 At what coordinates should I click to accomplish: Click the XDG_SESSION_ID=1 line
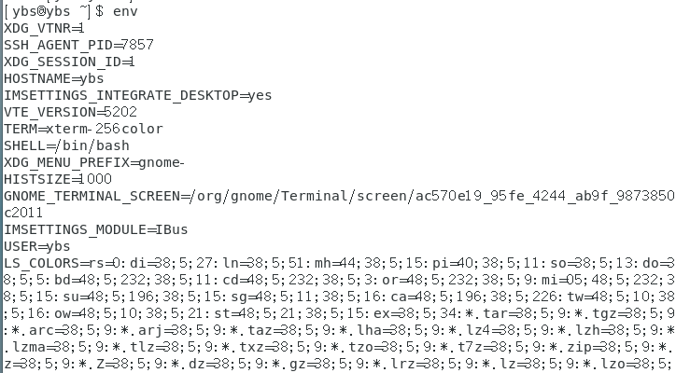tap(70, 62)
